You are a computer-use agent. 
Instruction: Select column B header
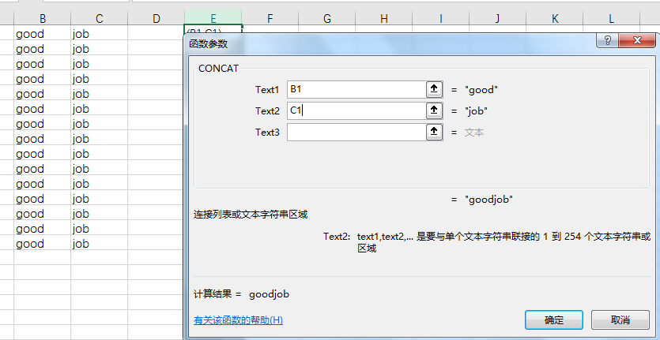[x=43, y=18]
